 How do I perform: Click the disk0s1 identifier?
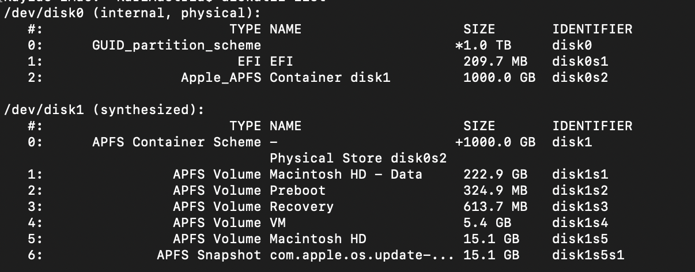coord(580,61)
